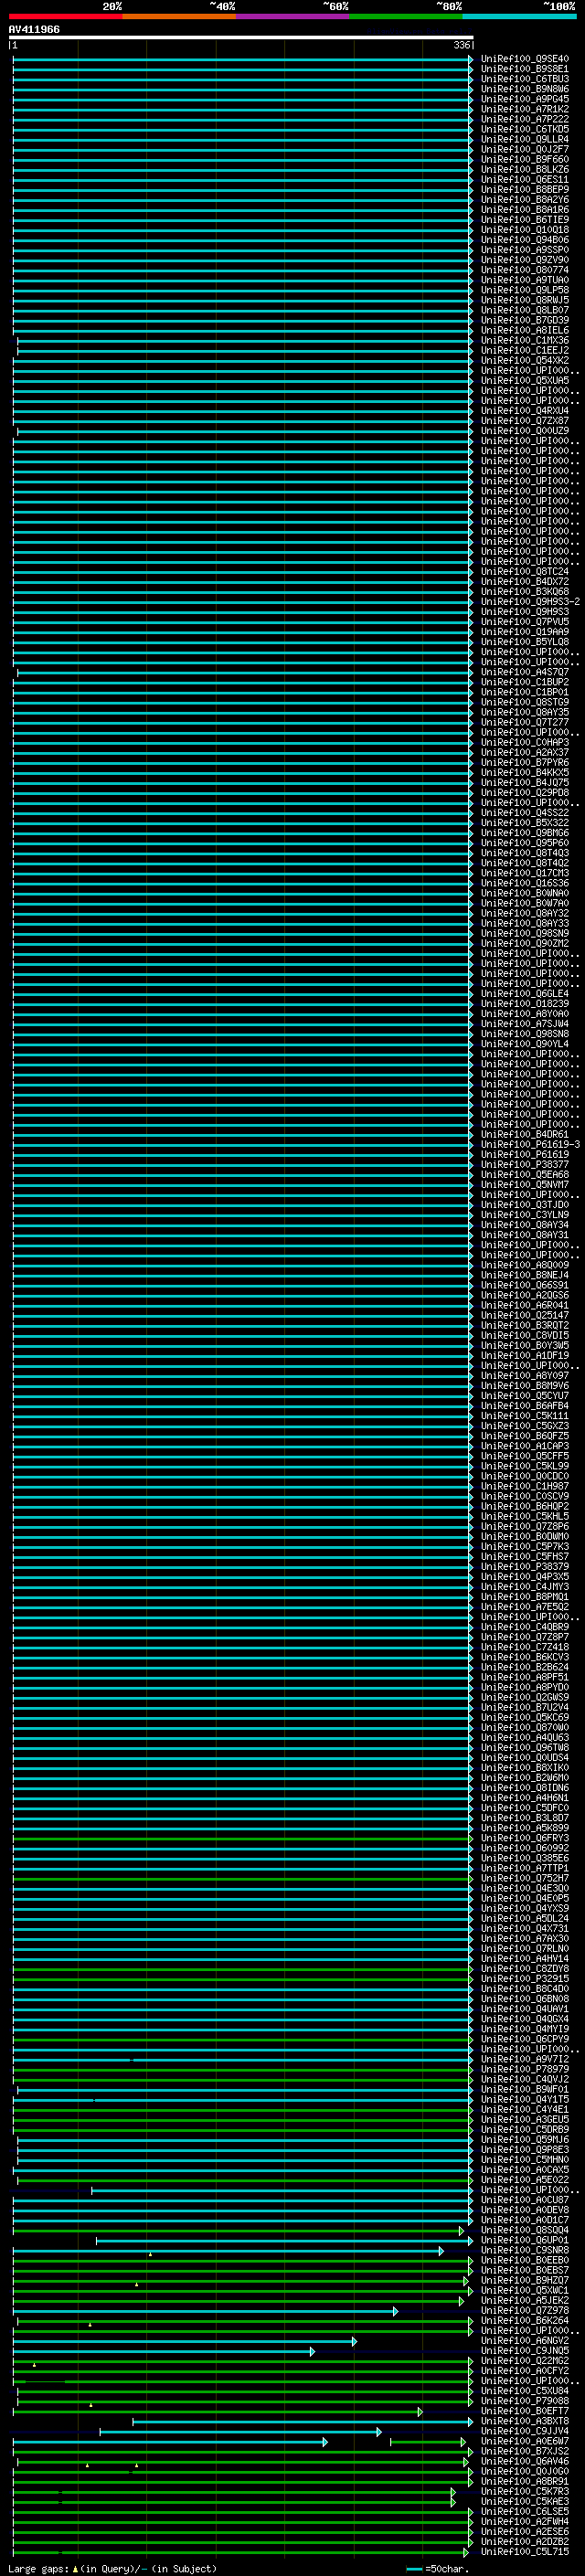The width and height of the screenshot is (585, 2576).
Task: Select the label UniRef100_O25147
Action: tap(524, 1316)
